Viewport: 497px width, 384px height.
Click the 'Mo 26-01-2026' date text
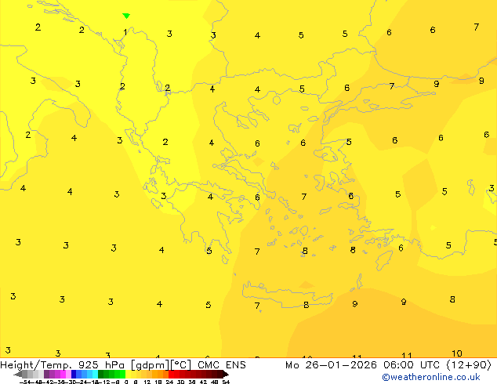[x=331, y=365]
